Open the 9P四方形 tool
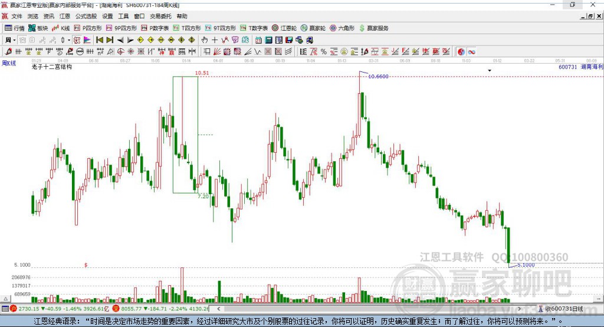This screenshot has height=327, width=604. [122, 28]
